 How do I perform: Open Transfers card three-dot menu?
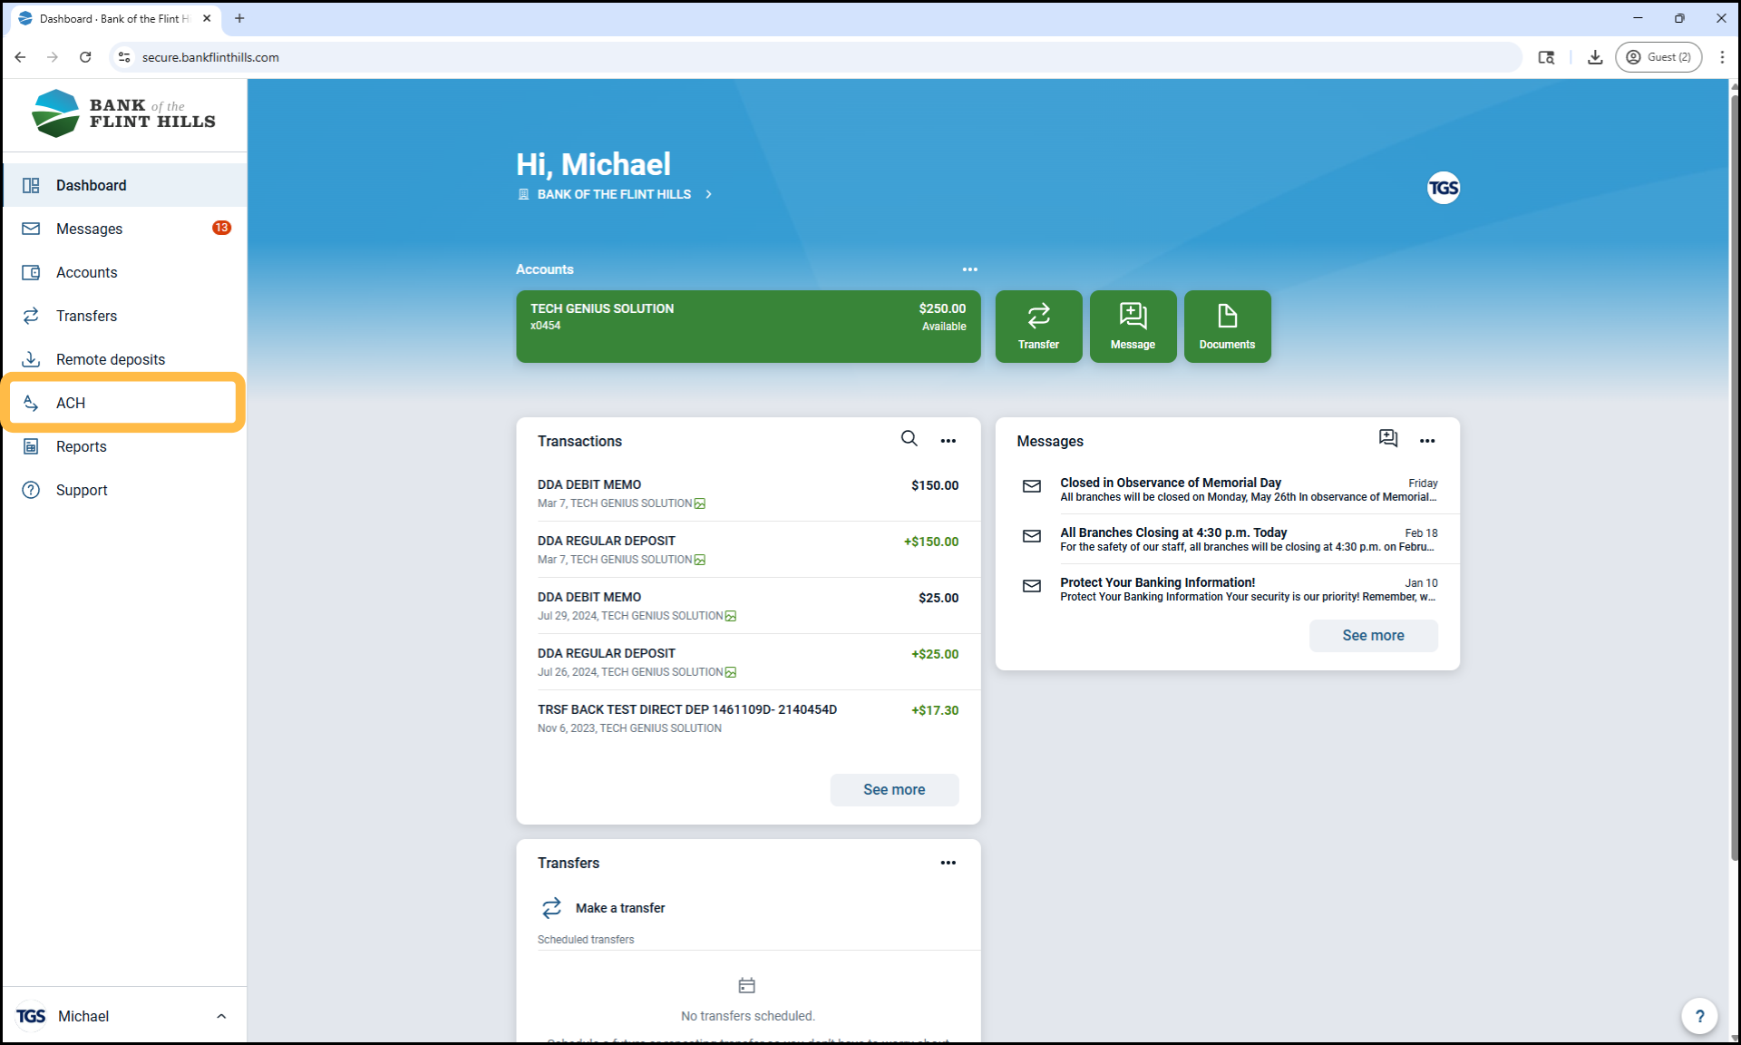pyautogui.click(x=948, y=863)
